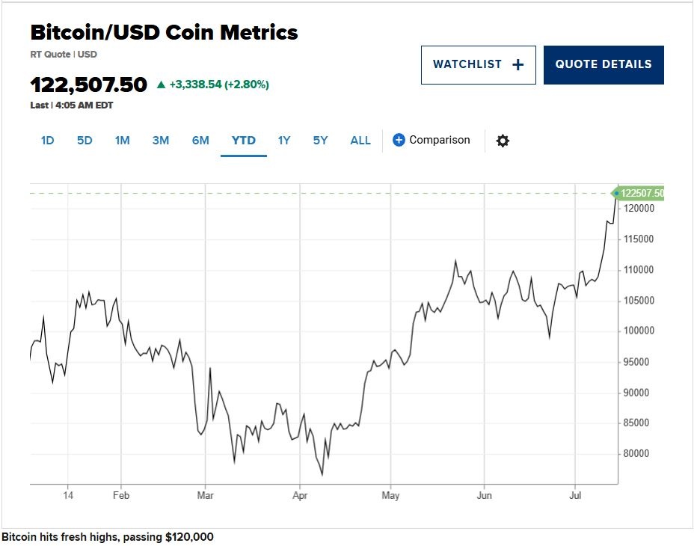This screenshot has height=546, width=694.
Task: Select the 5D time range
Action: click(85, 141)
